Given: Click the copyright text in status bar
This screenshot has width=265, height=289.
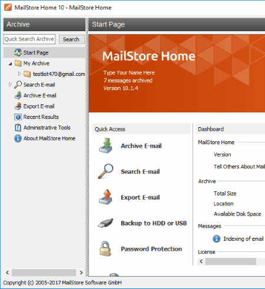Looking at the screenshot, I should pyautogui.click(x=62, y=283).
